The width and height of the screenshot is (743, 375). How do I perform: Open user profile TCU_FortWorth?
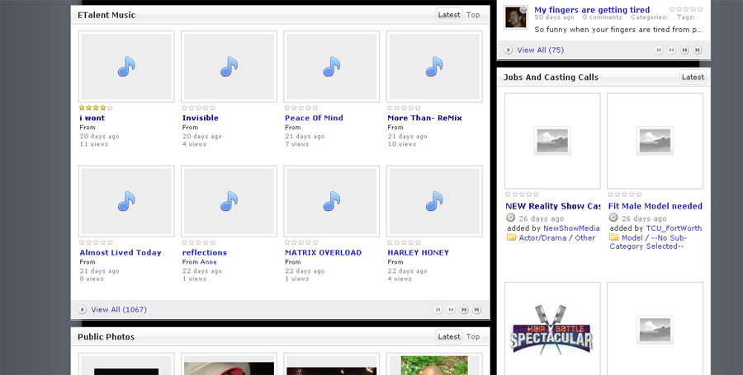tap(674, 228)
